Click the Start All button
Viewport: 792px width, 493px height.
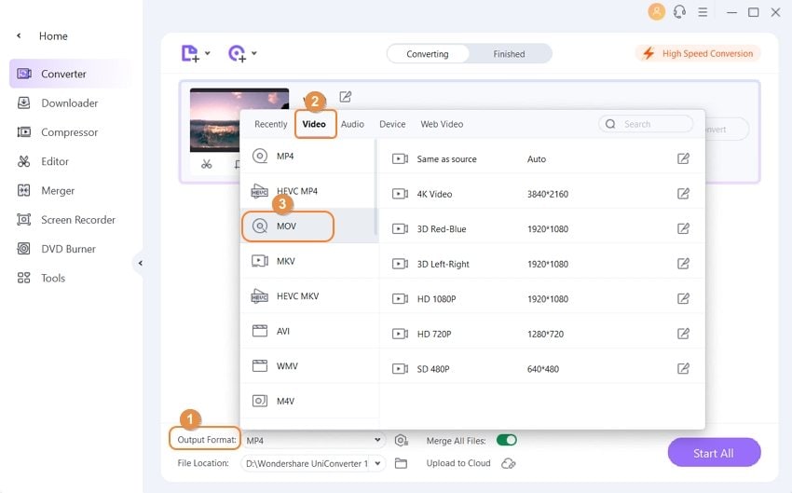714,453
